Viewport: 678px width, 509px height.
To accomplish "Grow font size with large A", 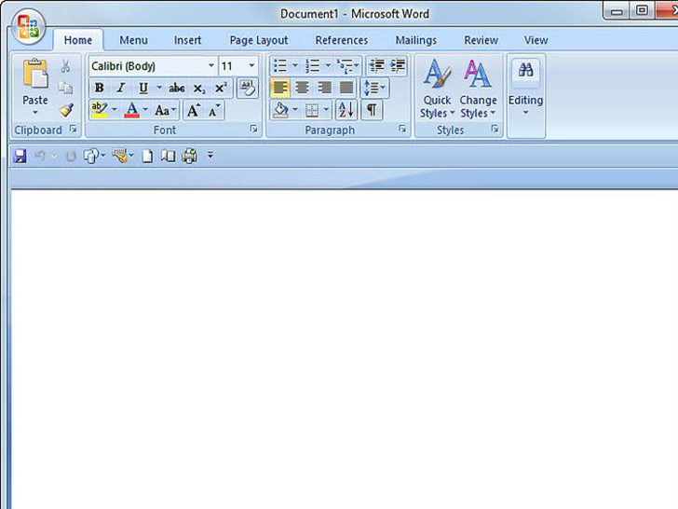I will pos(193,110).
